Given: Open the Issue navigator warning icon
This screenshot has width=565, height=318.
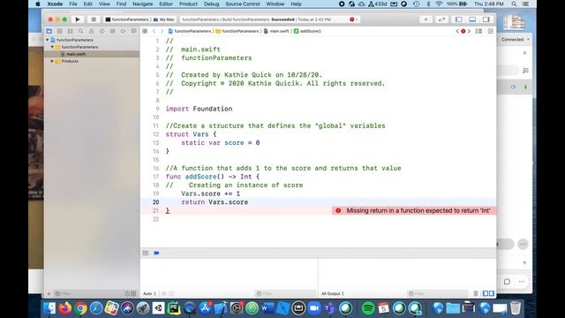Looking at the screenshot, I should coord(92,32).
